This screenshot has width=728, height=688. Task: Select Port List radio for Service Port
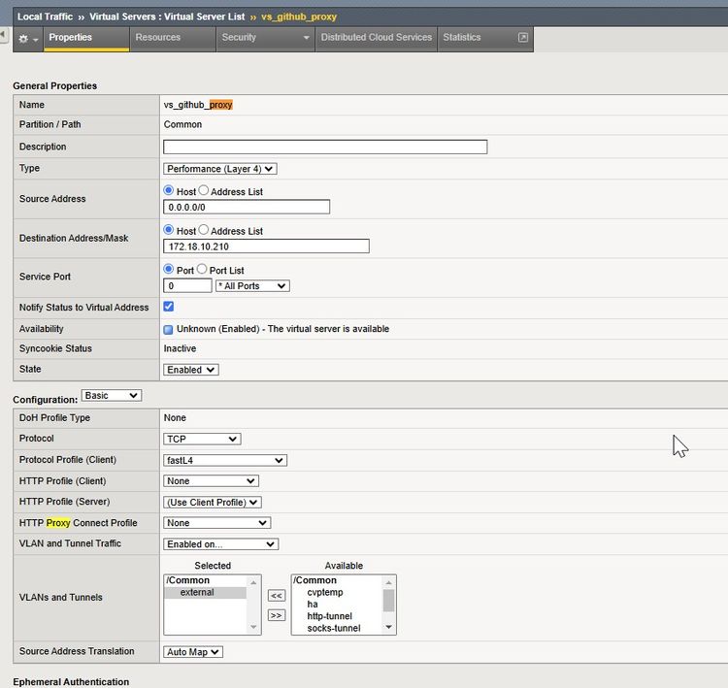pos(203,271)
